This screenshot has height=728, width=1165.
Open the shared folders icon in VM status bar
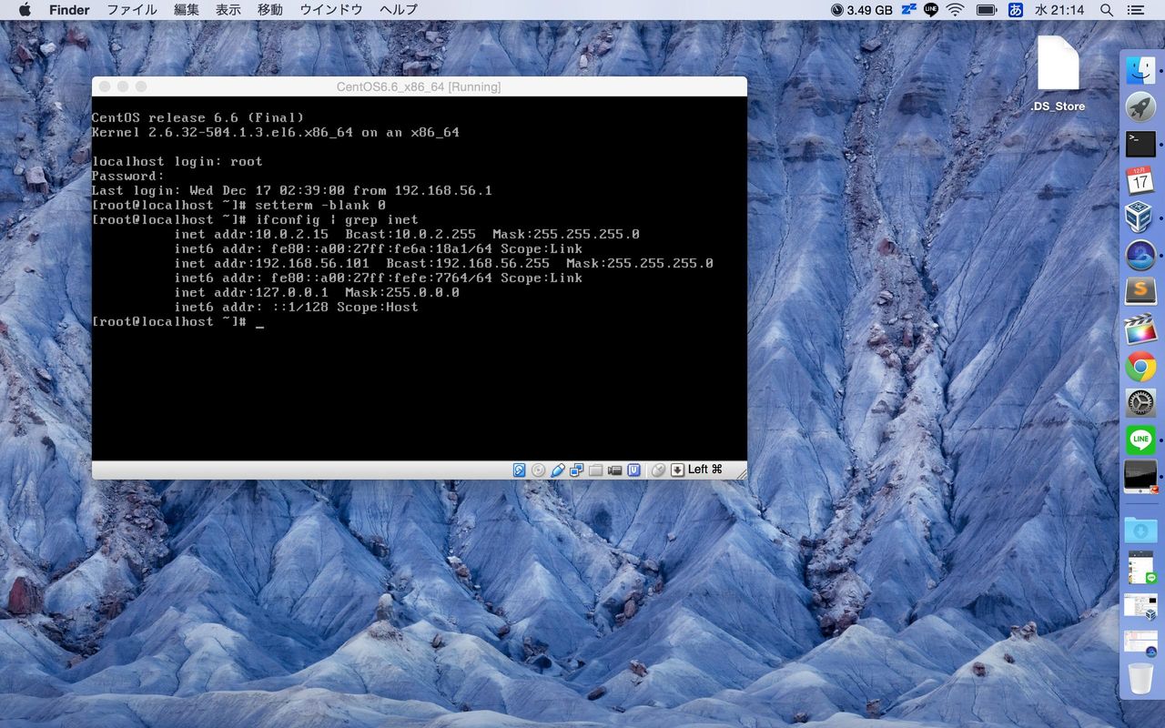pos(596,470)
